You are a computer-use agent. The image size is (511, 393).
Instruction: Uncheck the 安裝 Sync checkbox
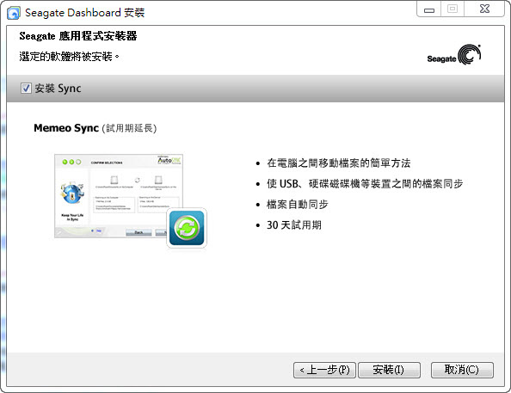click(26, 89)
